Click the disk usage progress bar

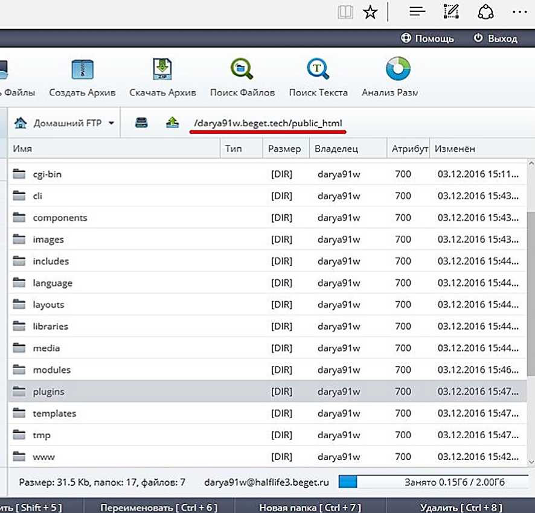434,482
